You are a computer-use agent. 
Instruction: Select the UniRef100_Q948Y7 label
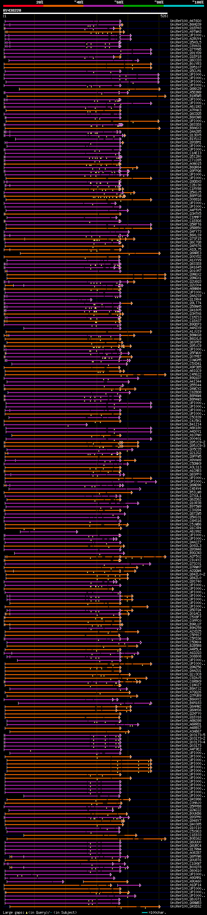[186, 821]
